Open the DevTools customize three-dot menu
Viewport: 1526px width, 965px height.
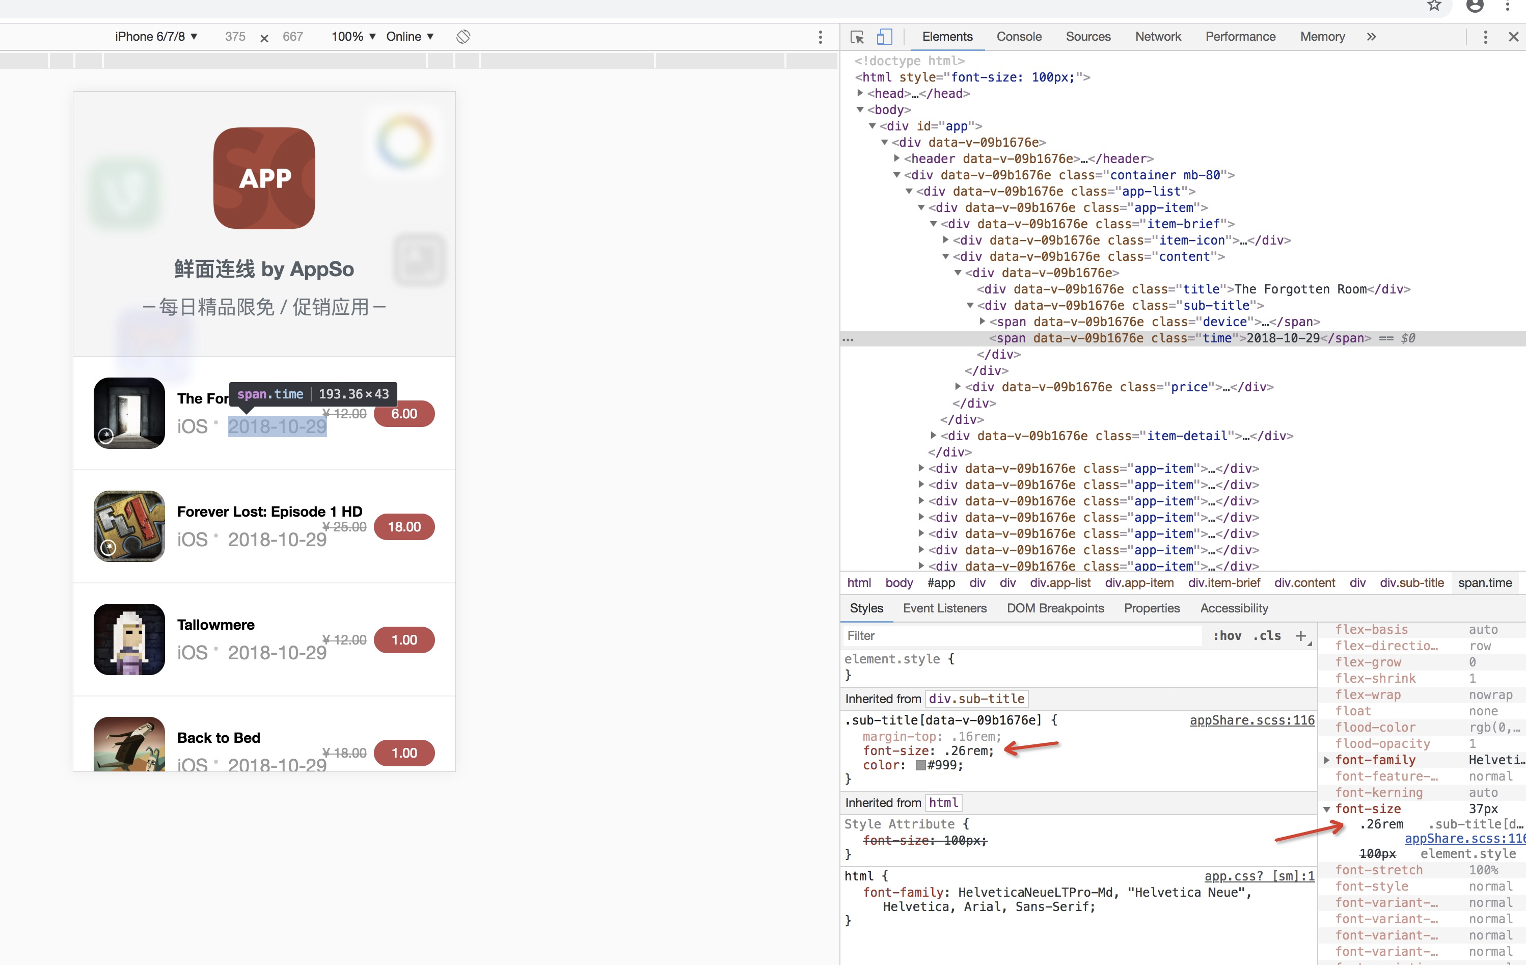[1485, 37]
